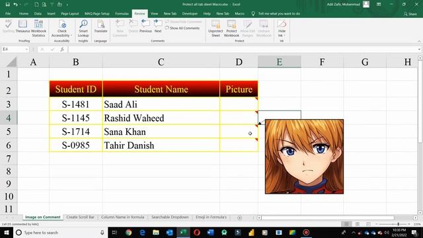Expand the Hide Ink dropdown arrow
Image resolution: width=423 pixels, height=238 pixels.
(x=284, y=35)
